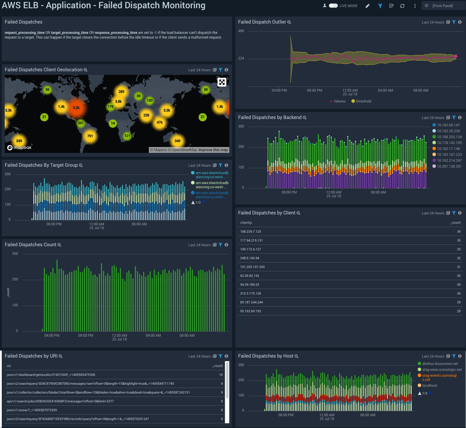
Task: Sort the URI table by uri column header
Action: pos(9,366)
